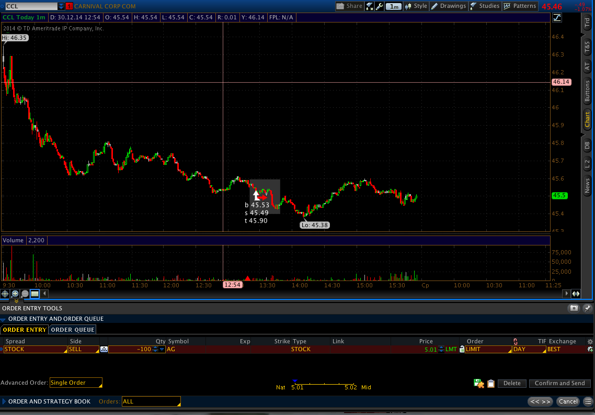Open the AT sidebar tab
Image resolution: width=595 pixels, height=415 pixels.
[587, 66]
